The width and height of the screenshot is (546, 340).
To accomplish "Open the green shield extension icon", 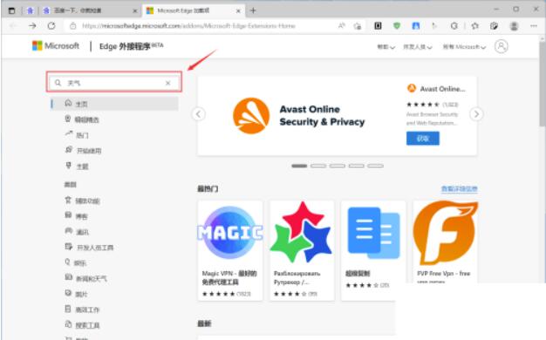I will point(397,26).
